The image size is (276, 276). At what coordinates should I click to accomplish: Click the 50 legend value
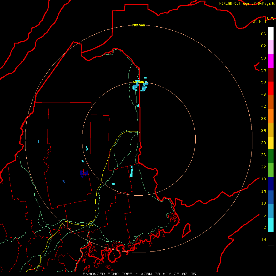coord(263,82)
